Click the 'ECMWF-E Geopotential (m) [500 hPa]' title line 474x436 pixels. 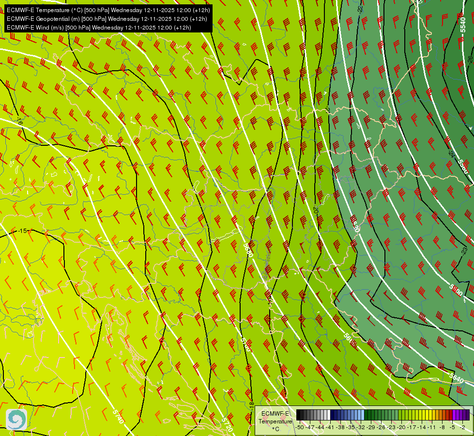[x=107, y=19]
